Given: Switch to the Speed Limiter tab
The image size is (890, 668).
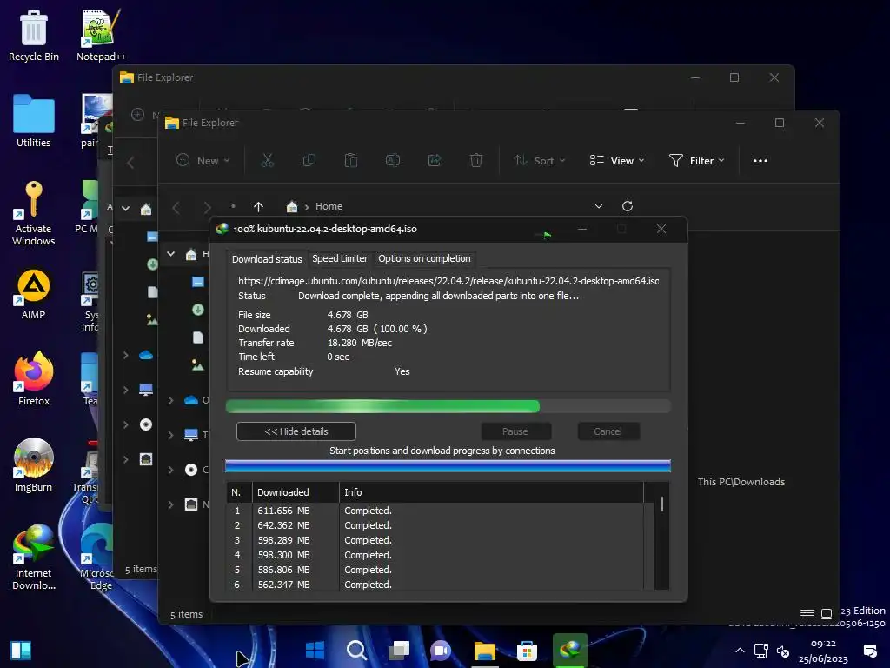Looking at the screenshot, I should pos(340,258).
